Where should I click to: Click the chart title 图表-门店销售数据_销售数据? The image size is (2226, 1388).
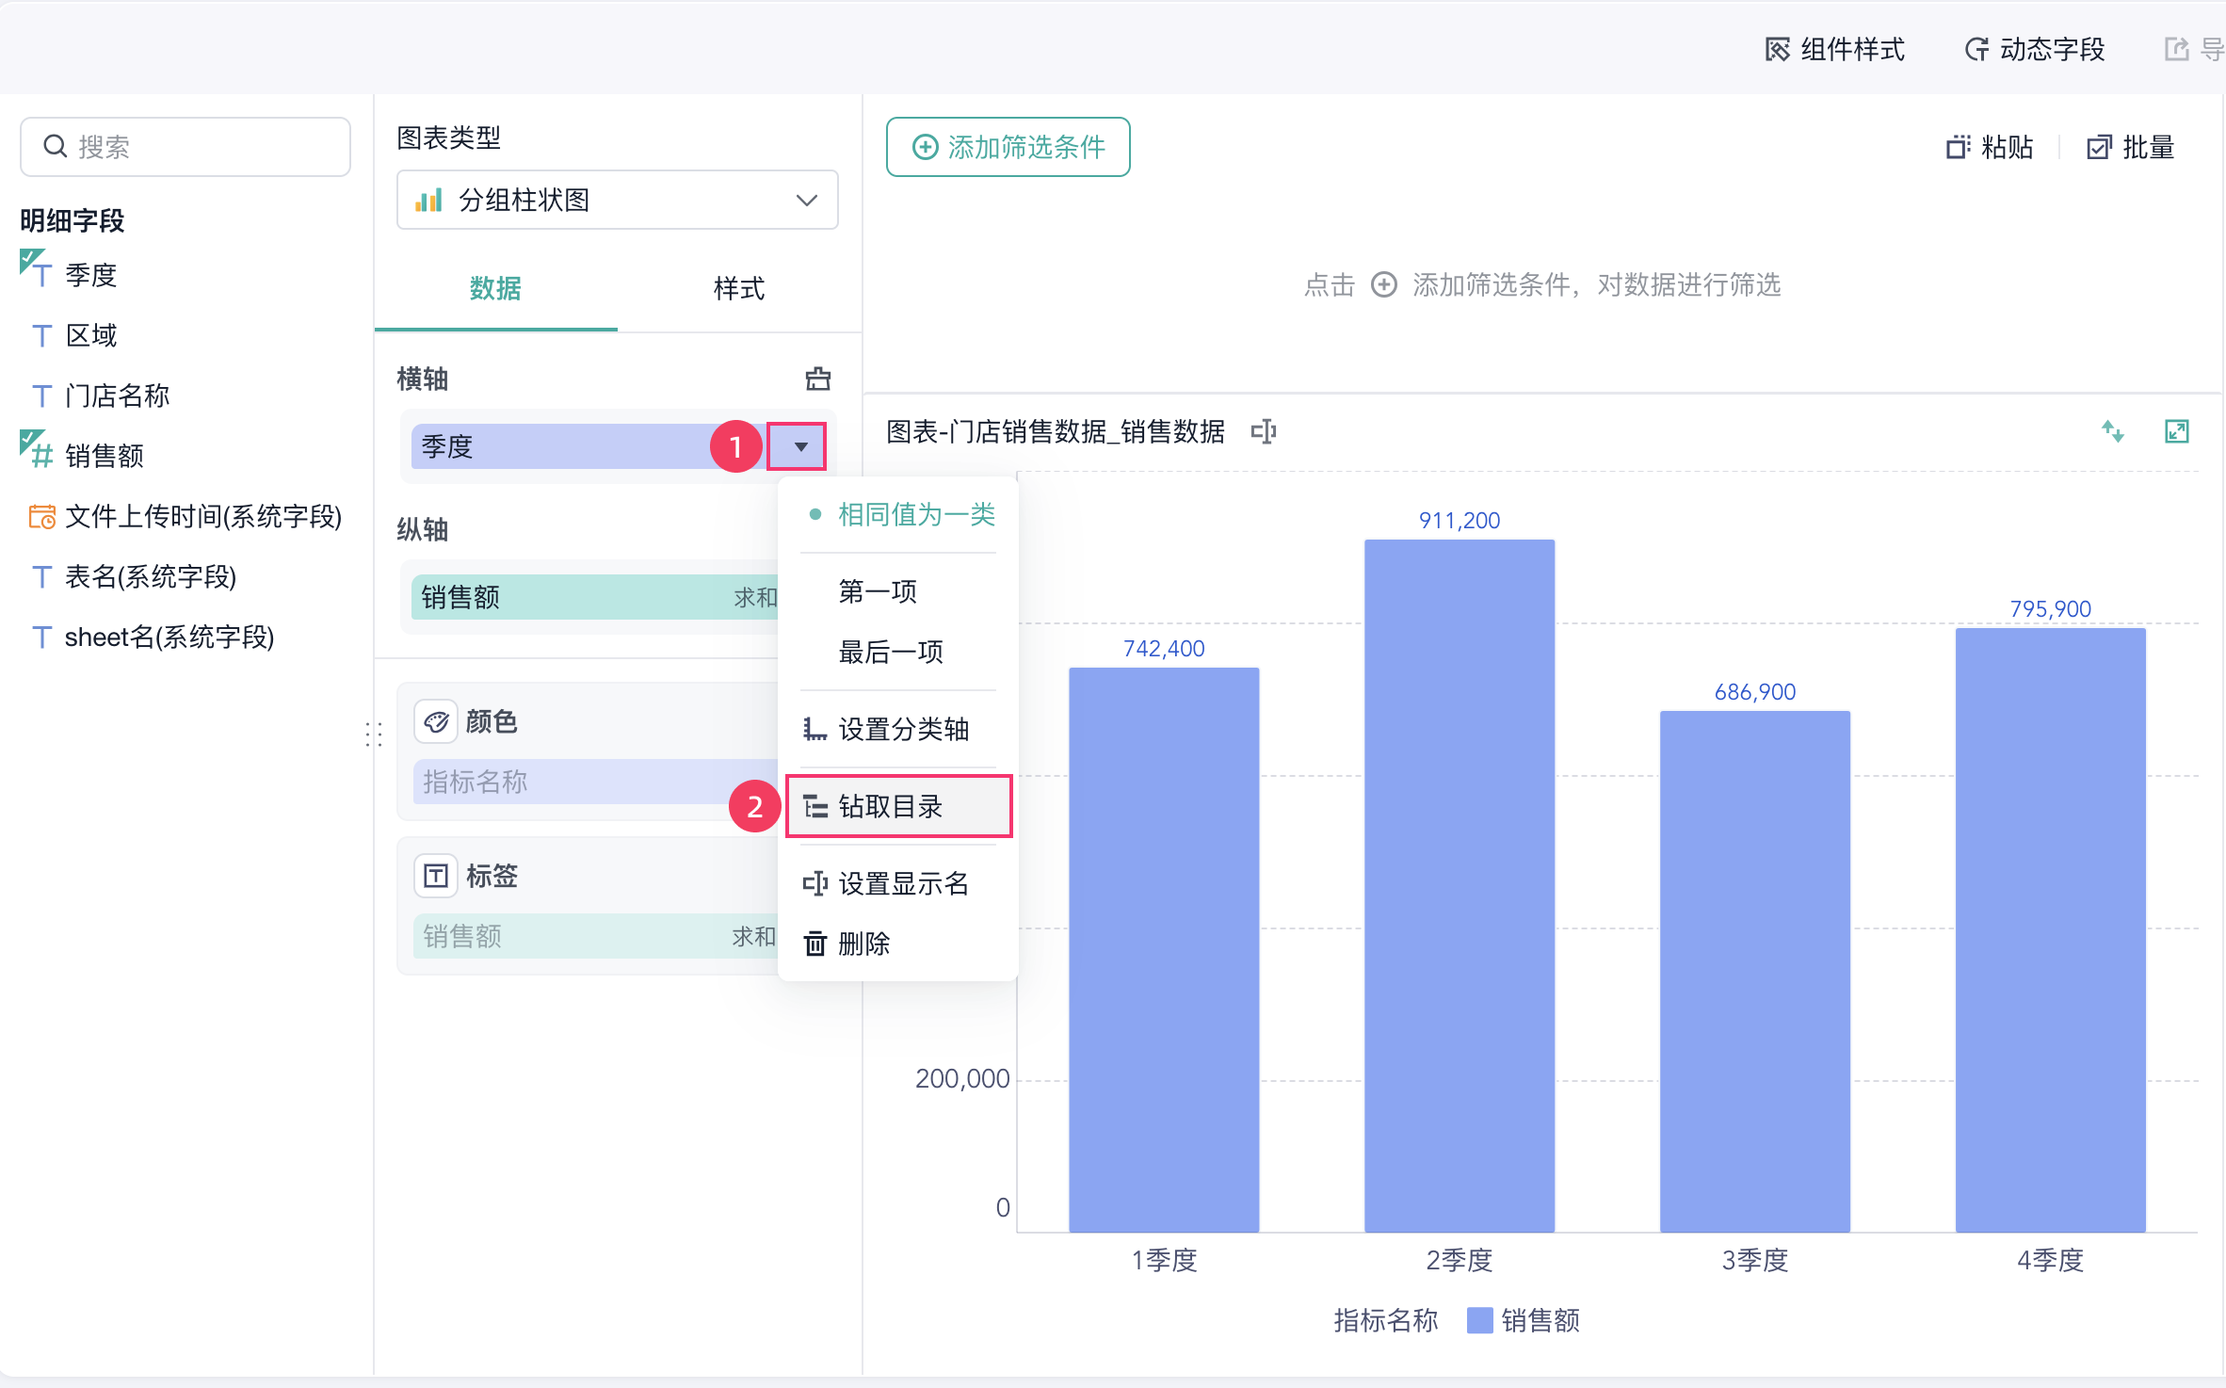click(1056, 431)
